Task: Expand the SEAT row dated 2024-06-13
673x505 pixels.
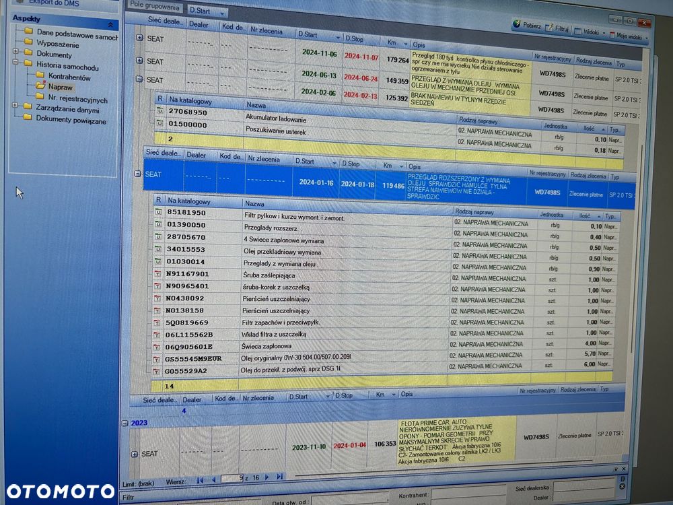Action: pyautogui.click(x=139, y=61)
